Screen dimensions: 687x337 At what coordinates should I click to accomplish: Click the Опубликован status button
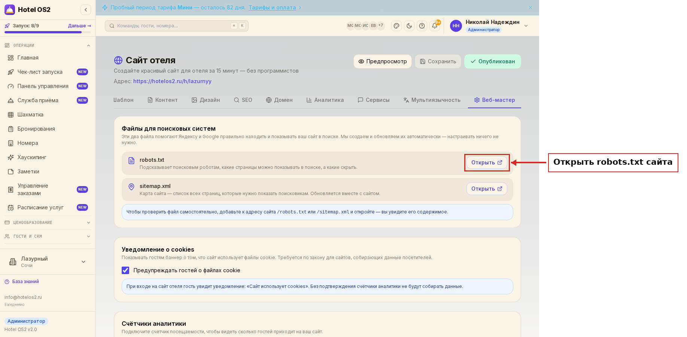pos(493,61)
